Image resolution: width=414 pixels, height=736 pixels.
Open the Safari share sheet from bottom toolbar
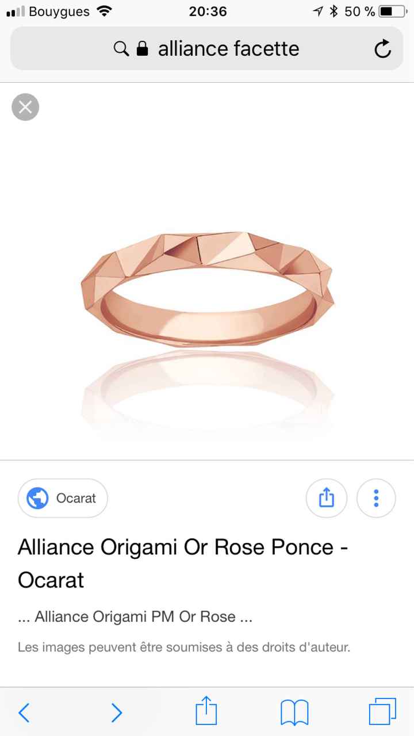click(207, 711)
